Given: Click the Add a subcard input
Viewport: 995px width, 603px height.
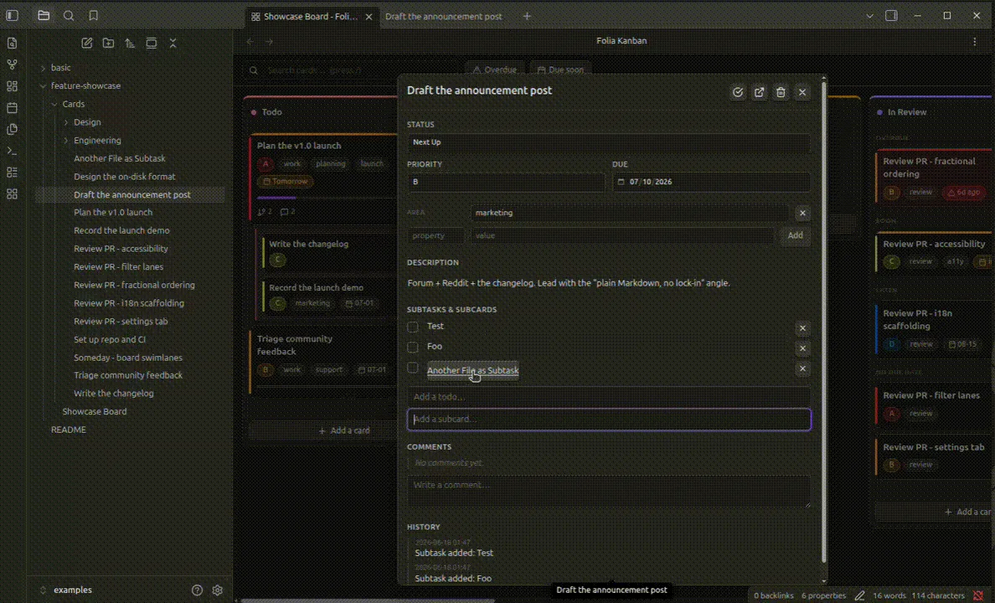Looking at the screenshot, I should (609, 419).
